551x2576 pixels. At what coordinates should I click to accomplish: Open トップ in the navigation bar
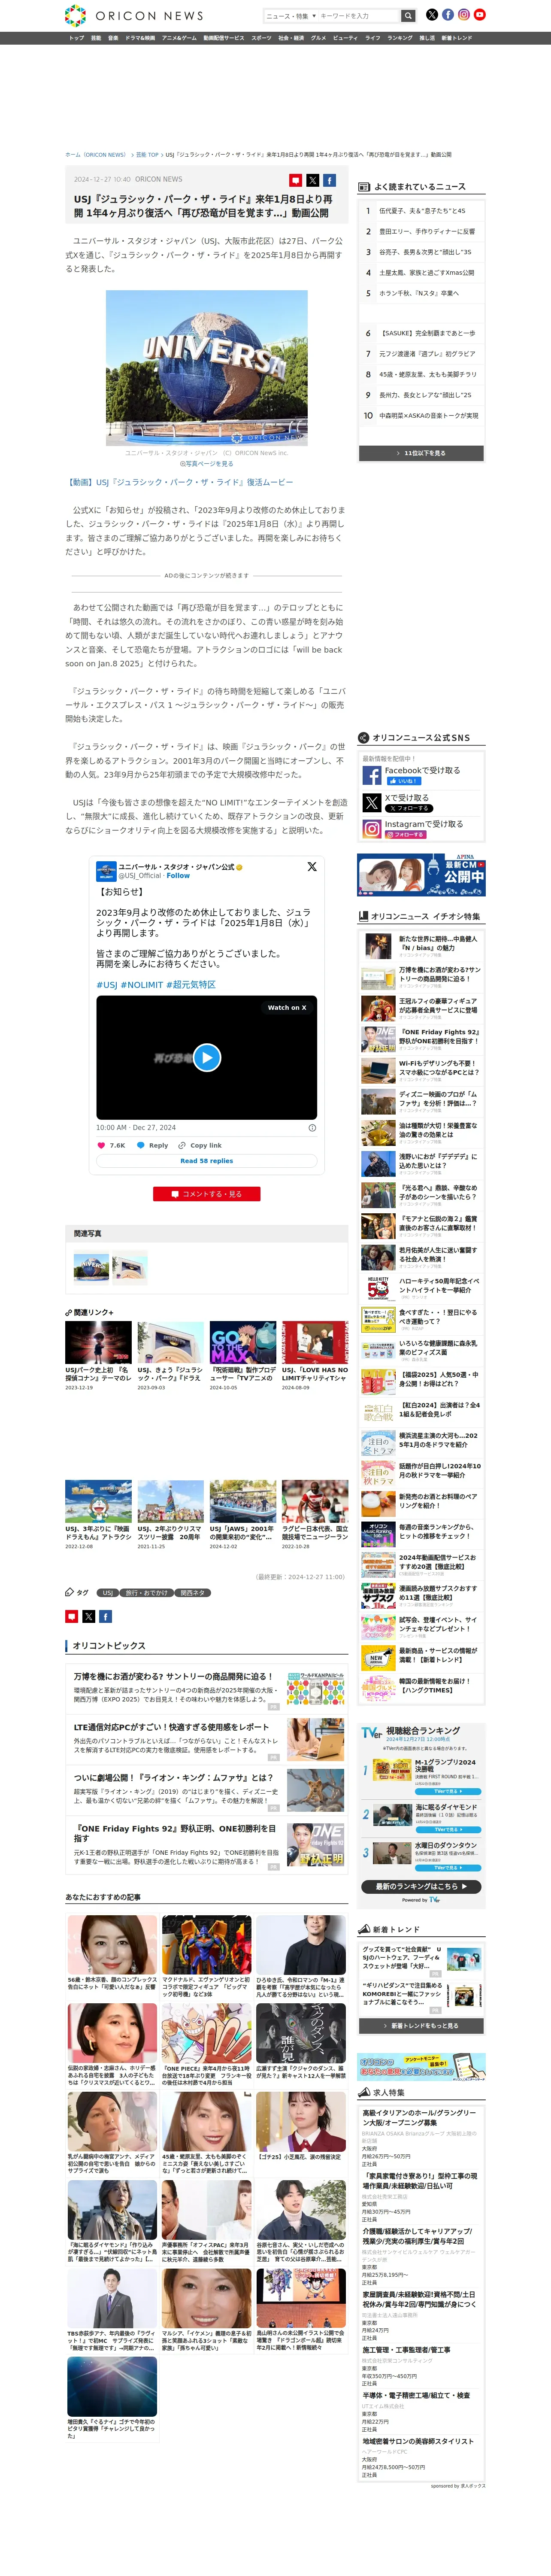[x=76, y=38]
